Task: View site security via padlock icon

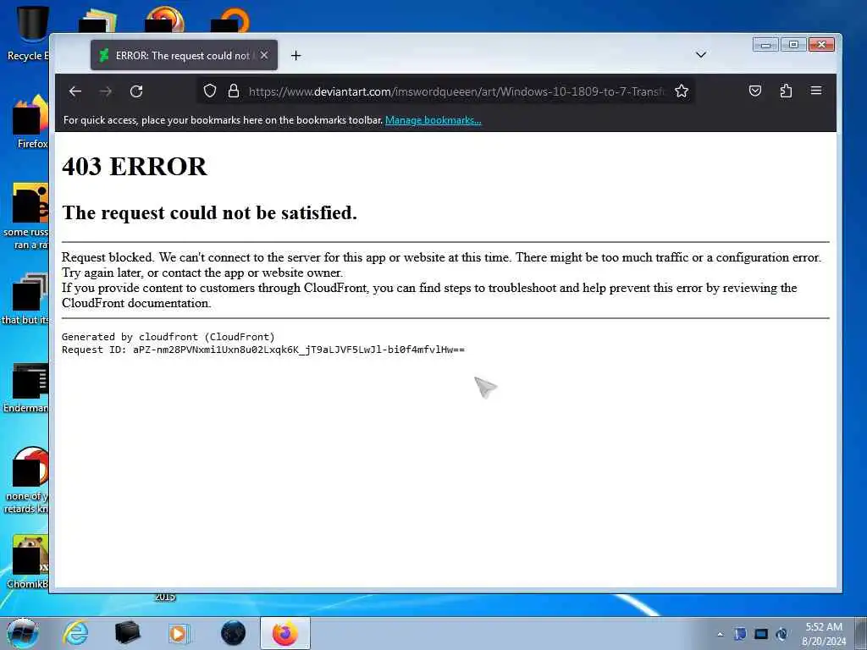Action: click(x=234, y=91)
